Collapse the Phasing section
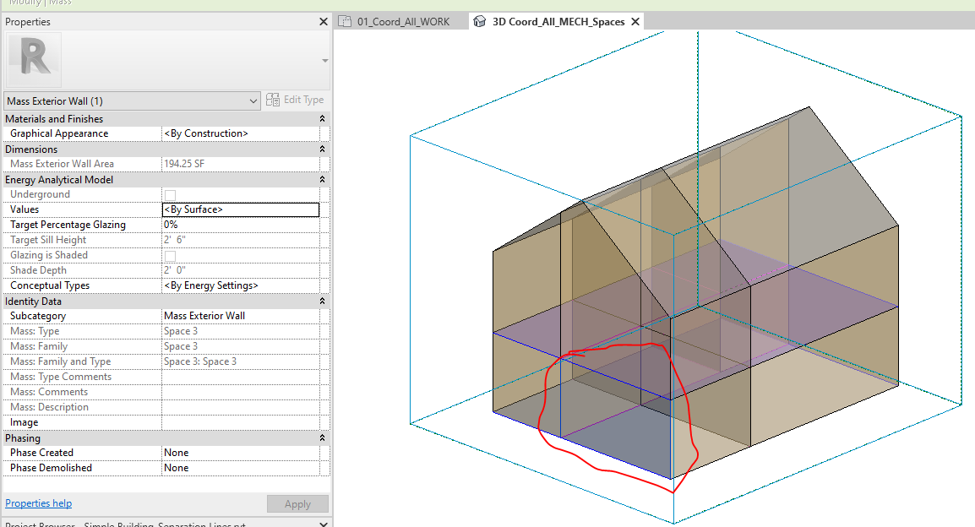The image size is (975, 527). [322, 437]
